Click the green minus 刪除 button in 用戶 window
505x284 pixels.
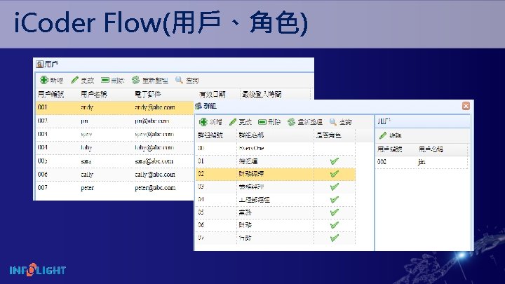[112, 80]
